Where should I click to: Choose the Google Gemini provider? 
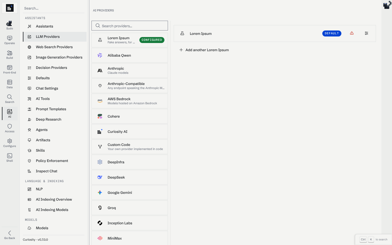[x=130, y=192]
